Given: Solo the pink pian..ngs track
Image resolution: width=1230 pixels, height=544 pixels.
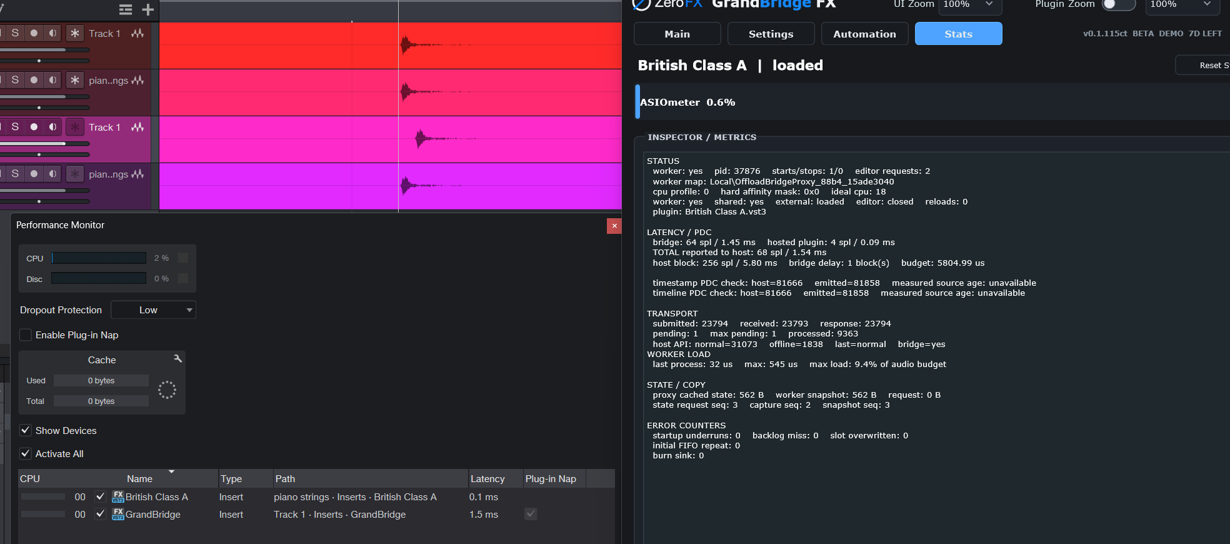Looking at the screenshot, I should pyautogui.click(x=15, y=80).
